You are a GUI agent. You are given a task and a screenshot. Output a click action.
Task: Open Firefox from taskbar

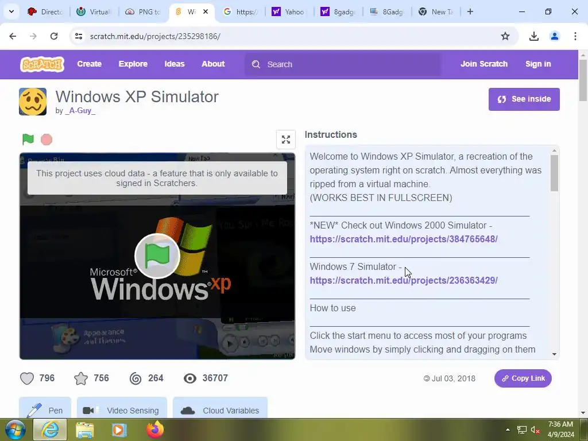tap(155, 430)
